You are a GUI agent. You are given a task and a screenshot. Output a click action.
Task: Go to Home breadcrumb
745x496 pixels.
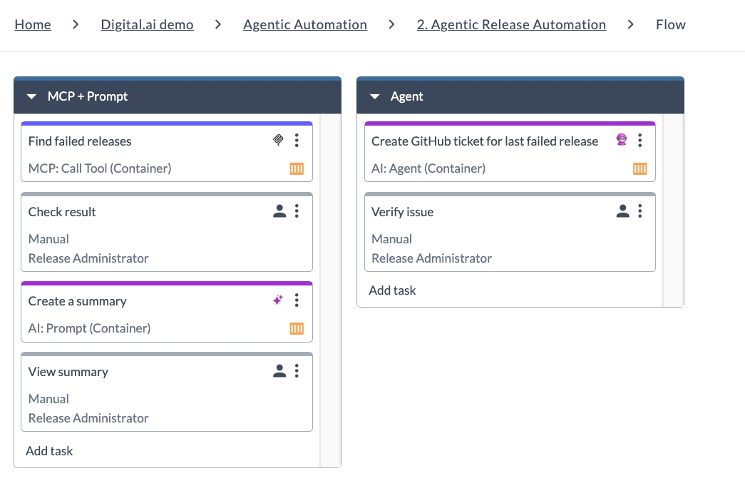(x=33, y=24)
